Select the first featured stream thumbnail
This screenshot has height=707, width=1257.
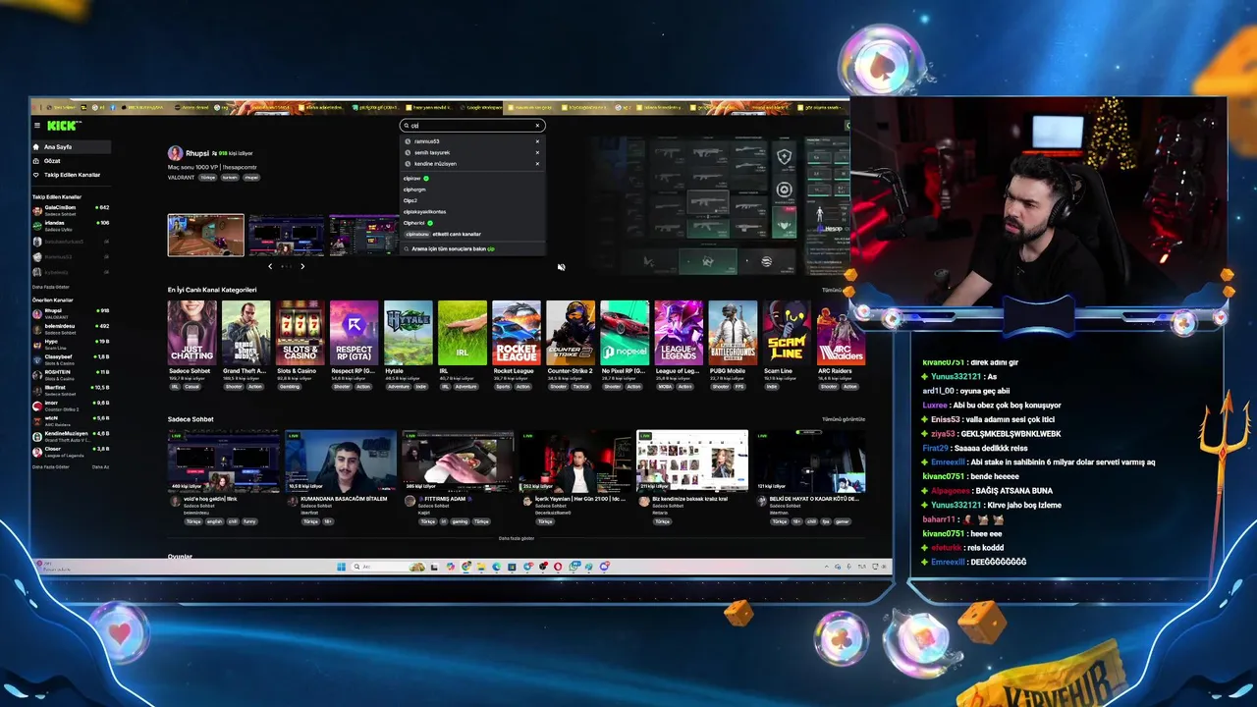205,236
